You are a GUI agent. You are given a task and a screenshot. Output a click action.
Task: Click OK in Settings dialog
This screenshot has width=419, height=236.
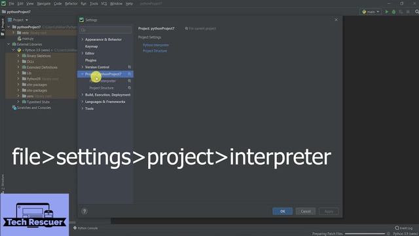[x=282, y=211]
